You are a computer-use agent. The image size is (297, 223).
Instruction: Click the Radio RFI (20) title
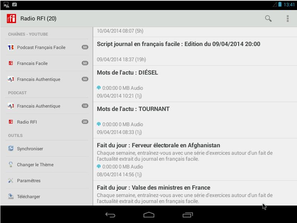tap(38, 19)
